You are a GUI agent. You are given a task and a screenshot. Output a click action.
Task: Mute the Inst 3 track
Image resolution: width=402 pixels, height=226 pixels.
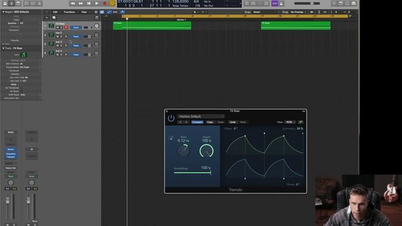pos(57,46)
